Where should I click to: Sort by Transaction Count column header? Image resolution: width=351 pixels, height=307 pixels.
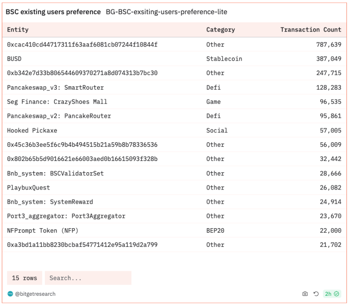click(310, 30)
